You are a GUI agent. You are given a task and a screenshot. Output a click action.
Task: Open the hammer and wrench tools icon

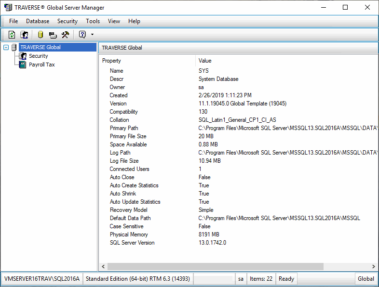[x=65, y=35]
